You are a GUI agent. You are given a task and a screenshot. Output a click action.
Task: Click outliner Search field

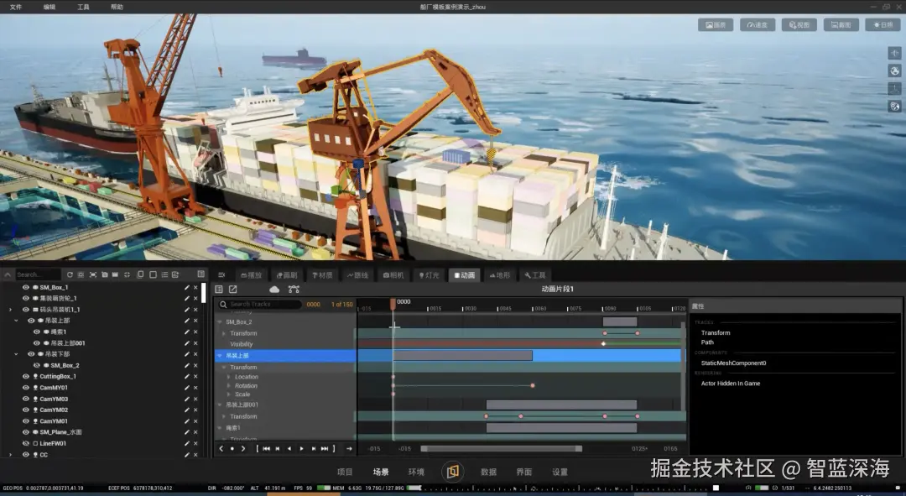(38, 274)
